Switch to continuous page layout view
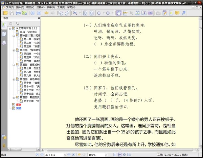Screen dimensions: 203x158 click(x=120, y=155)
